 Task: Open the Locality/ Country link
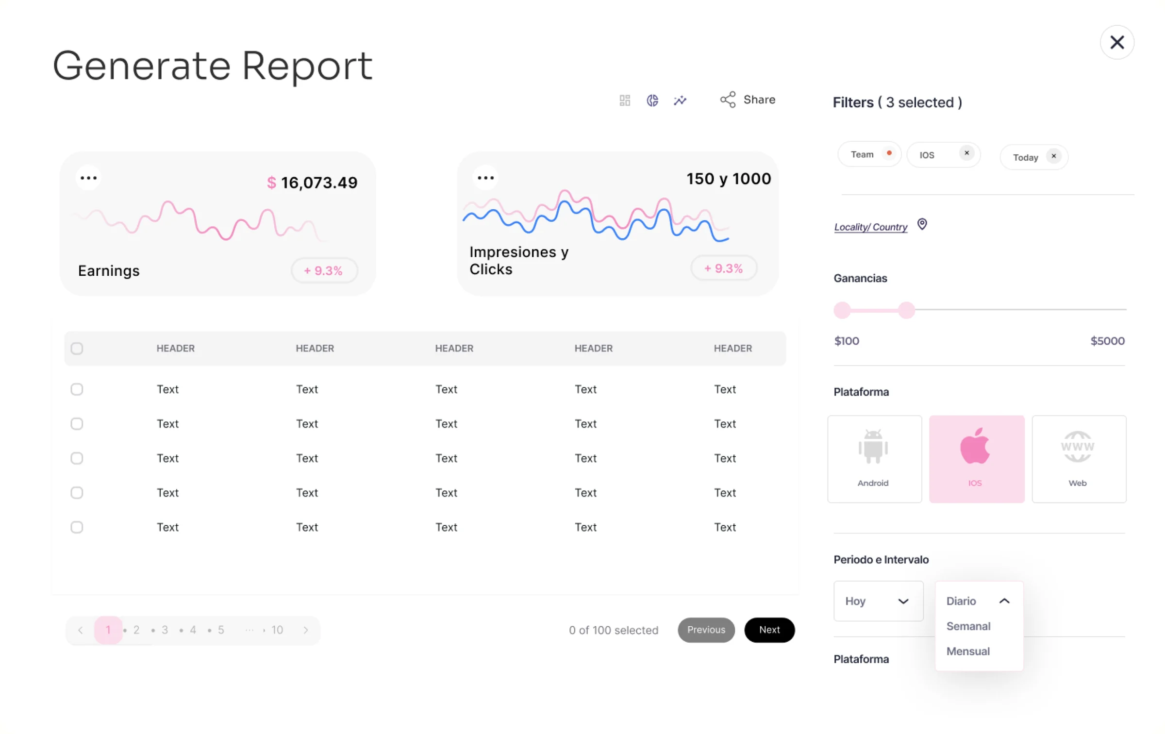pos(870,227)
